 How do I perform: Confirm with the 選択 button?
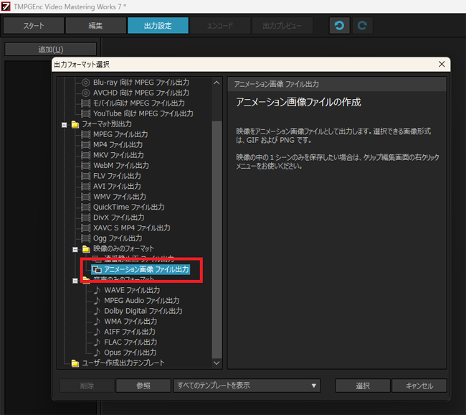click(x=363, y=386)
